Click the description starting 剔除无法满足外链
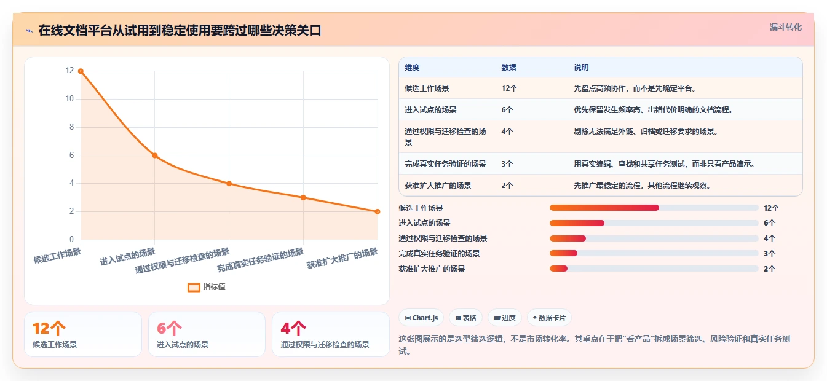Screen dimensions: 827x381 coord(646,132)
